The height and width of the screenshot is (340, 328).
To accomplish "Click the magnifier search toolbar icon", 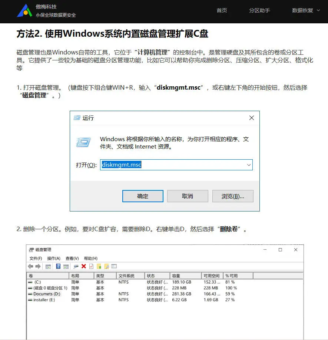I will pos(76,266).
